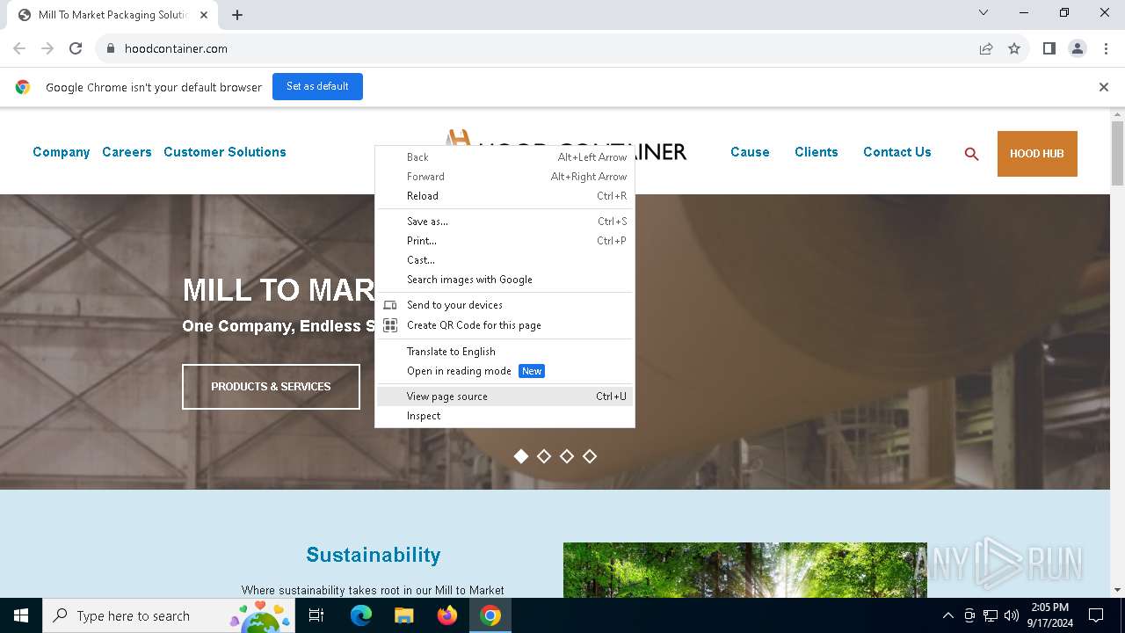
Task: Choose Open in reading mode
Action: tap(504, 371)
